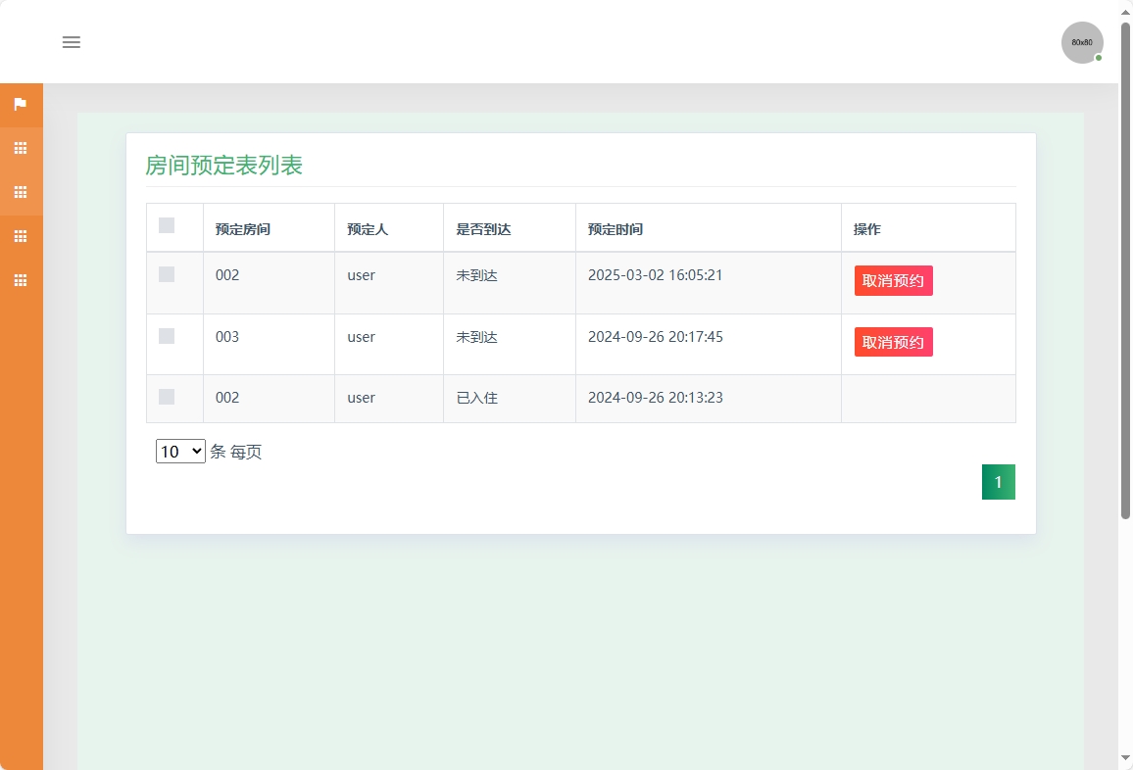Go to page 1 in pagination
This screenshot has height=770, width=1133.
click(998, 481)
